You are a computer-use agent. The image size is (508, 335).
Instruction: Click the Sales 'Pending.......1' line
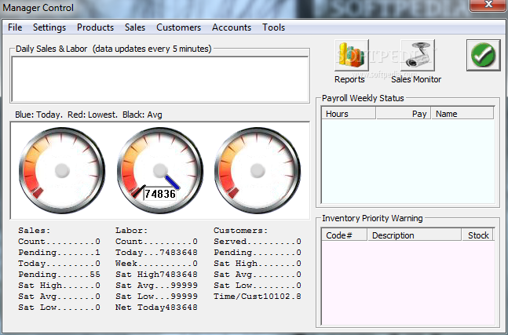tap(60, 253)
